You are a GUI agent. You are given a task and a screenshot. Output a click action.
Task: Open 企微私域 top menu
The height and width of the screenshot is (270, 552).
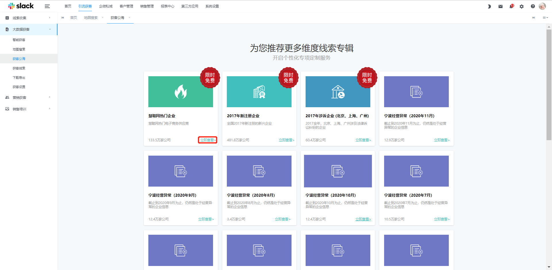pos(106,6)
